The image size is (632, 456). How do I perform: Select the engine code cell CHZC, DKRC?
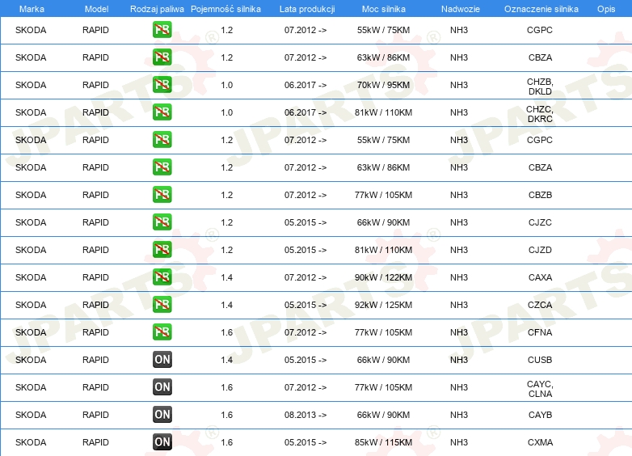tap(540, 114)
